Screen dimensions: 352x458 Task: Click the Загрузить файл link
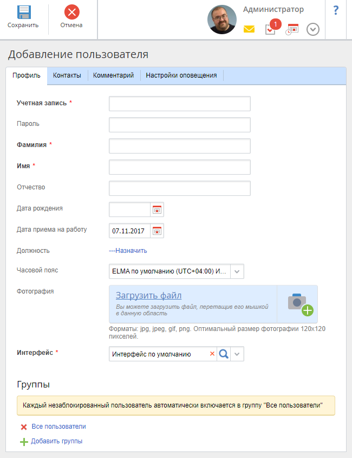(x=148, y=295)
